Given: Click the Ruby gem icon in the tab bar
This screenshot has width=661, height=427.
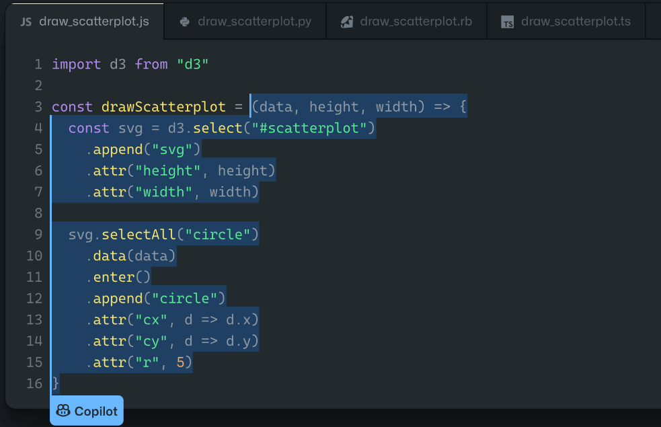Looking at the screenshot, I should pyautogui.click(x=347, y=22).
